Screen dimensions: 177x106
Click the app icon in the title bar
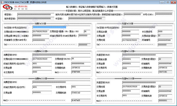point(2,2)
